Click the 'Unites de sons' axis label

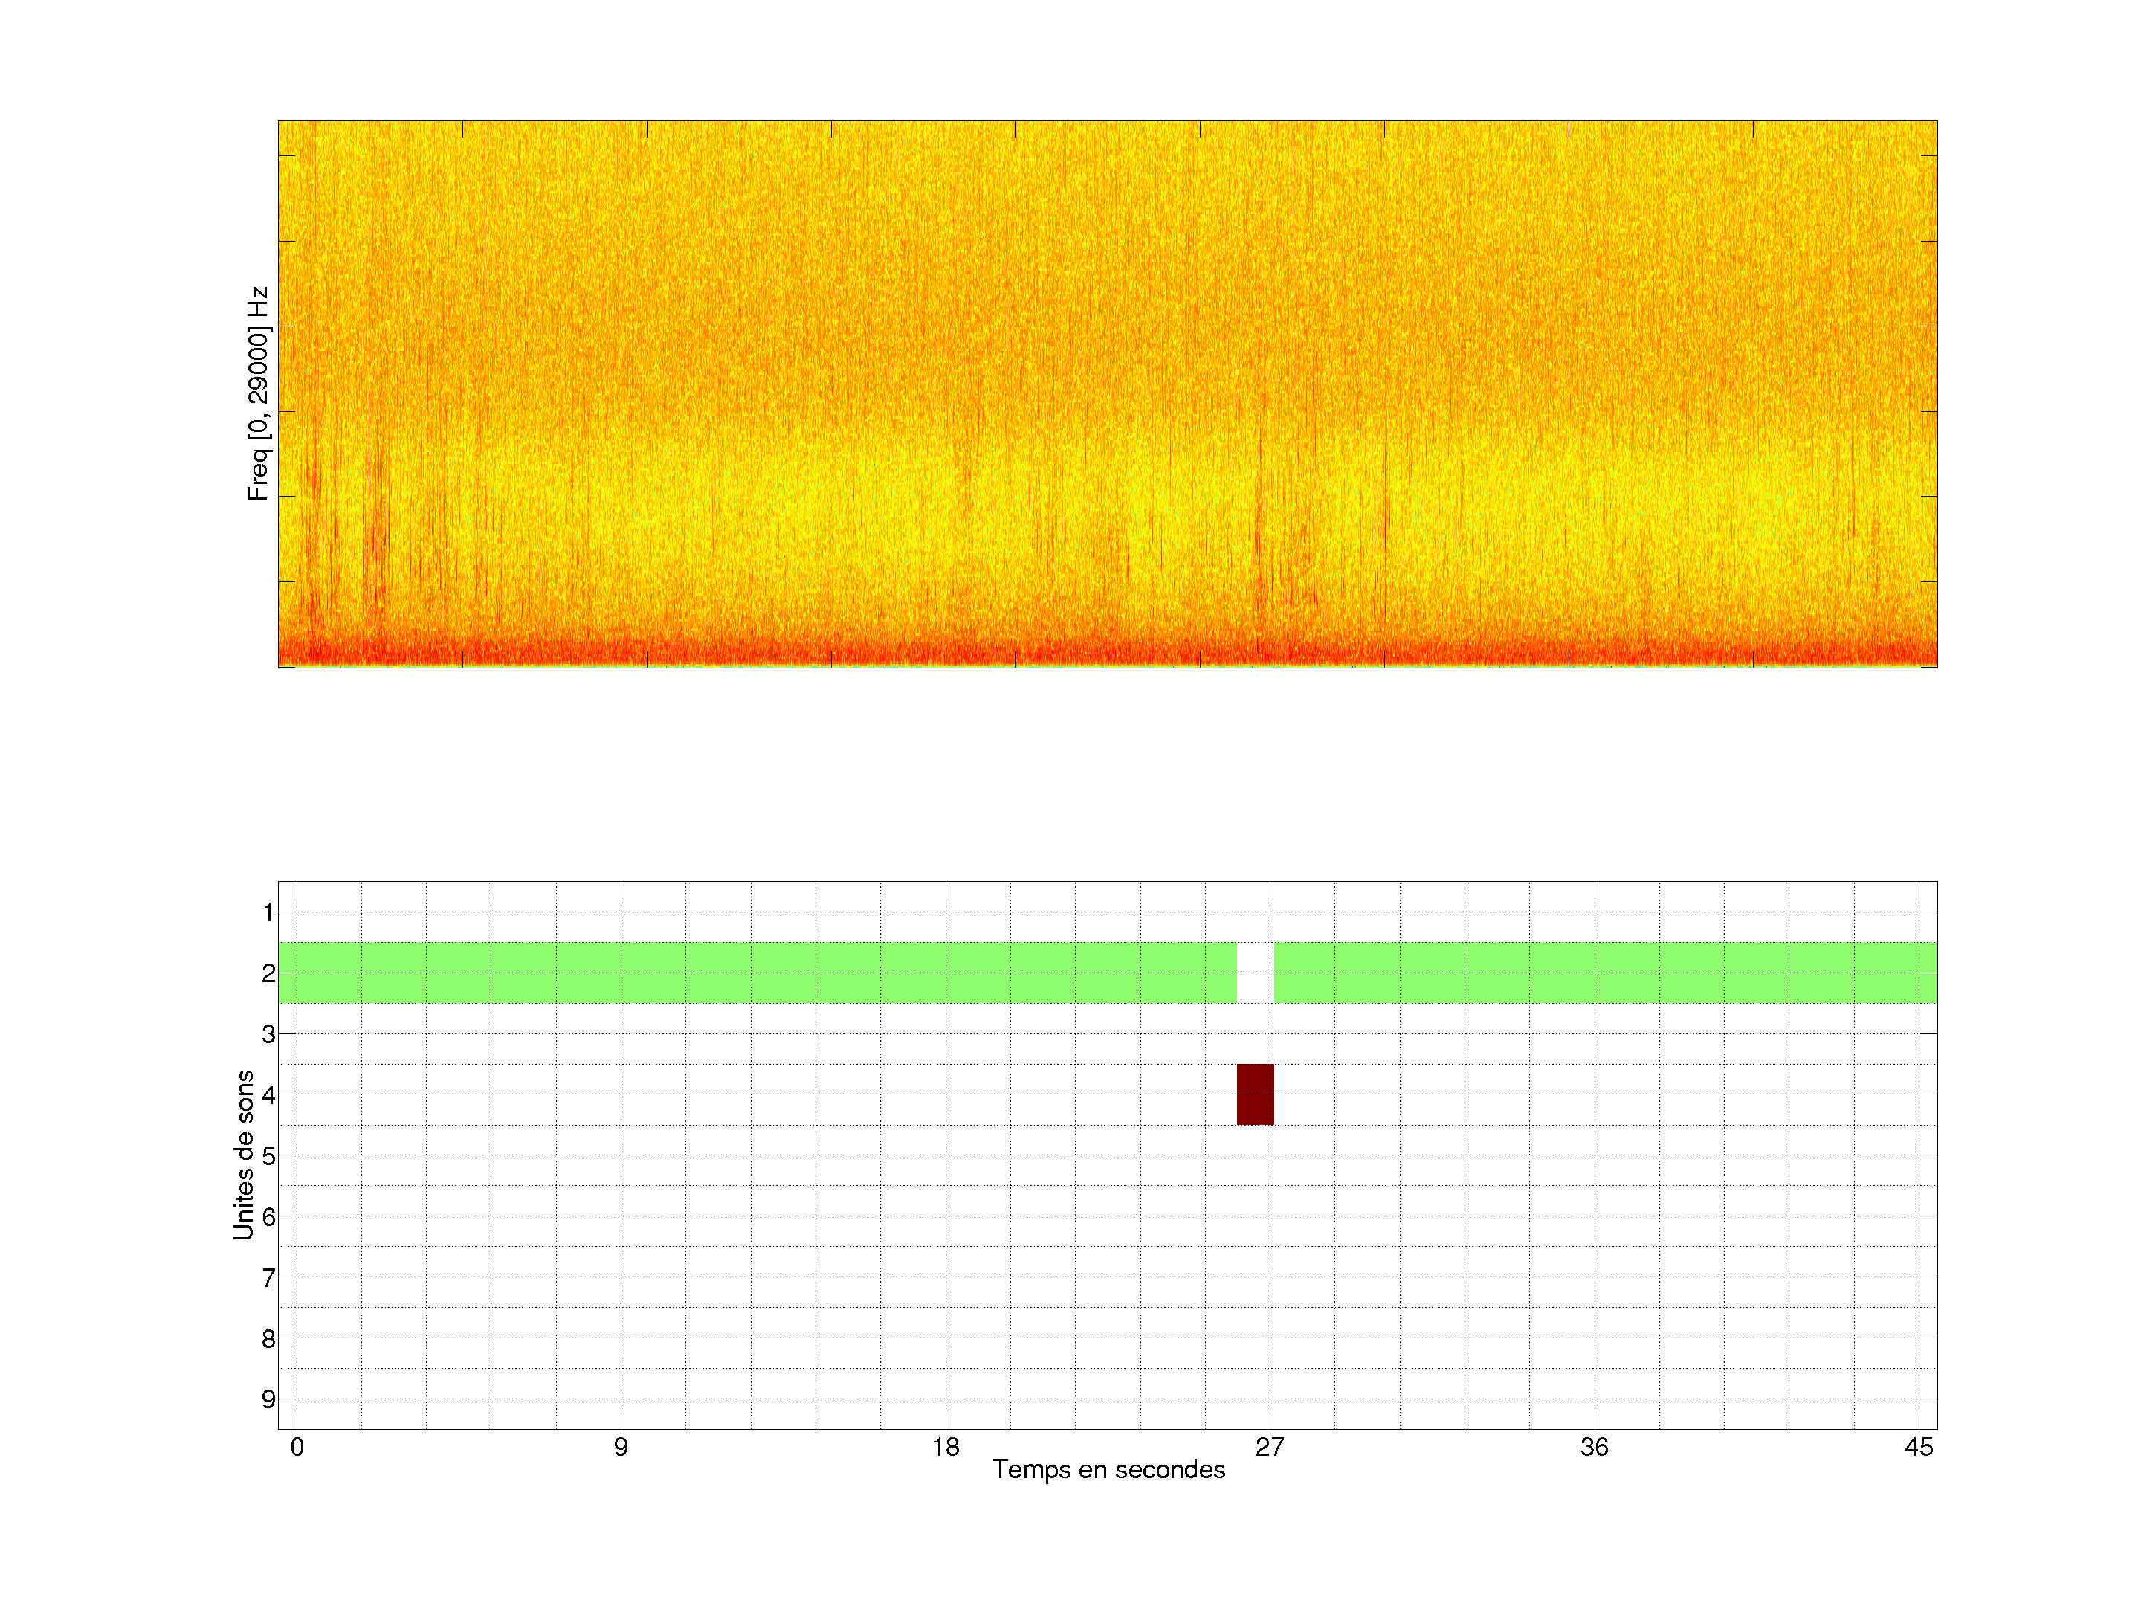(x=244, y=1154)
